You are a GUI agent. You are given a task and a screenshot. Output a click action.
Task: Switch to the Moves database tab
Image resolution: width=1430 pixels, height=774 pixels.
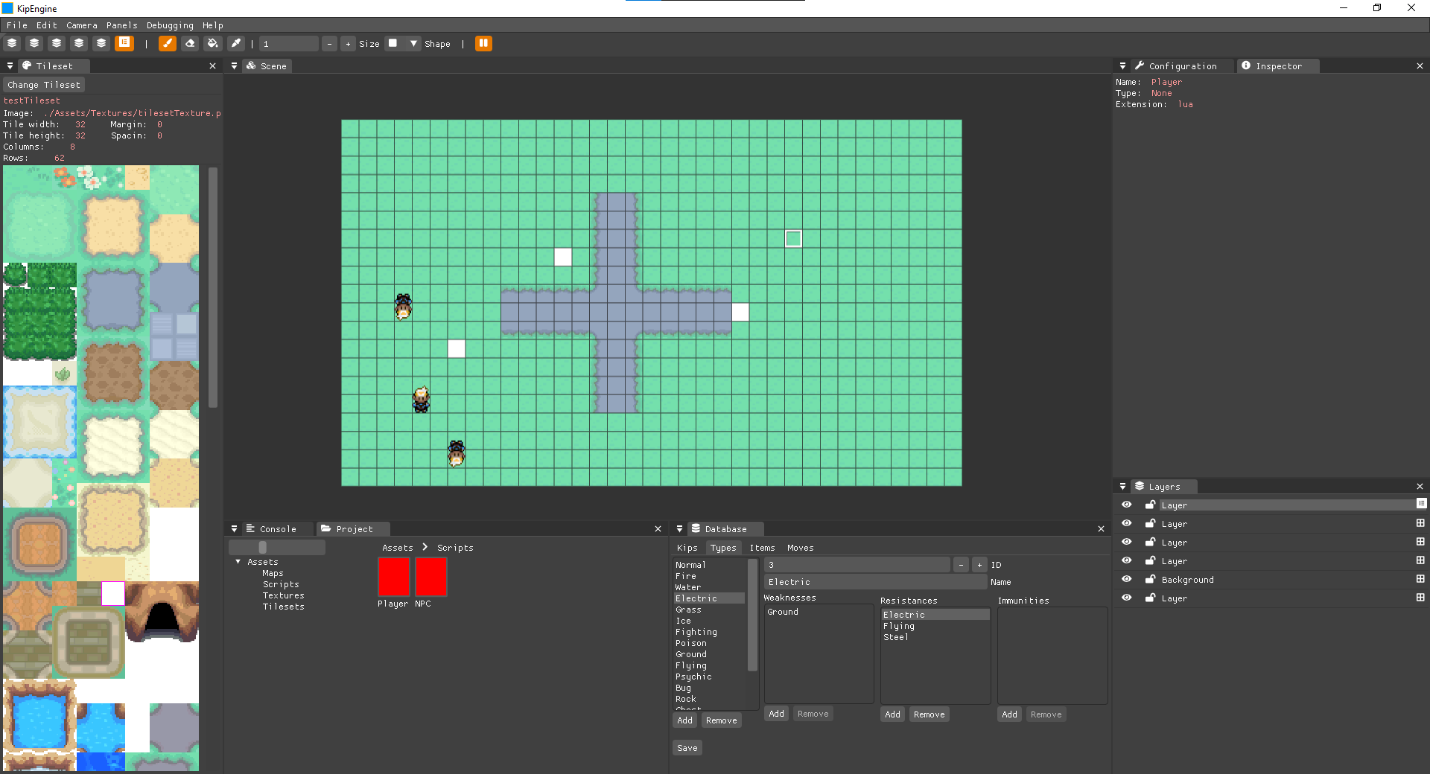tap(800, 548)
